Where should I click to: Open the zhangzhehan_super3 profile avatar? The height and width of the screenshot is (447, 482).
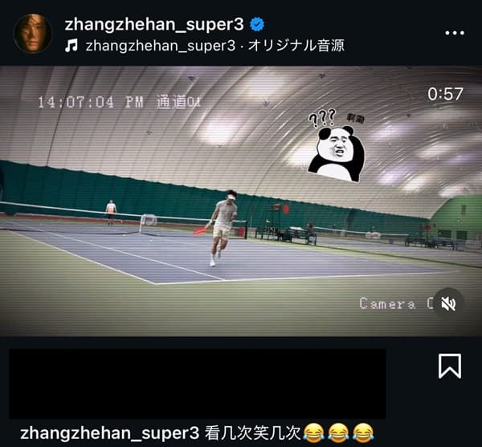tap(33, 34)
